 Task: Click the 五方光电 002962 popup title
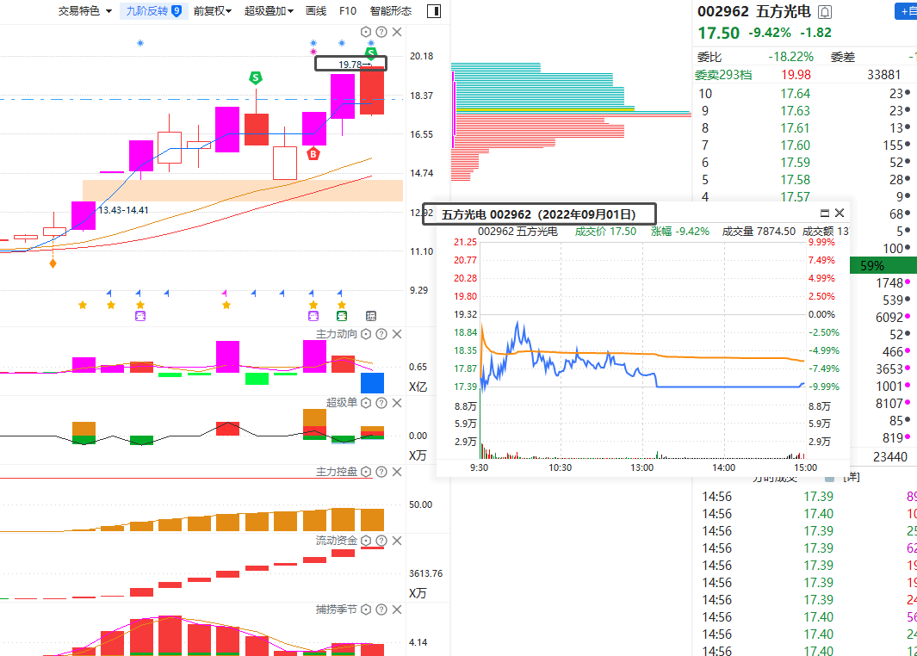539,214
